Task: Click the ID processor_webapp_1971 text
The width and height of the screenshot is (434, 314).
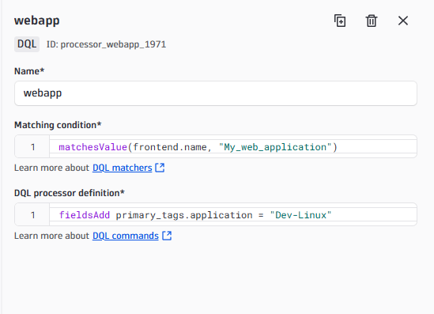Action: pos(106,44)
